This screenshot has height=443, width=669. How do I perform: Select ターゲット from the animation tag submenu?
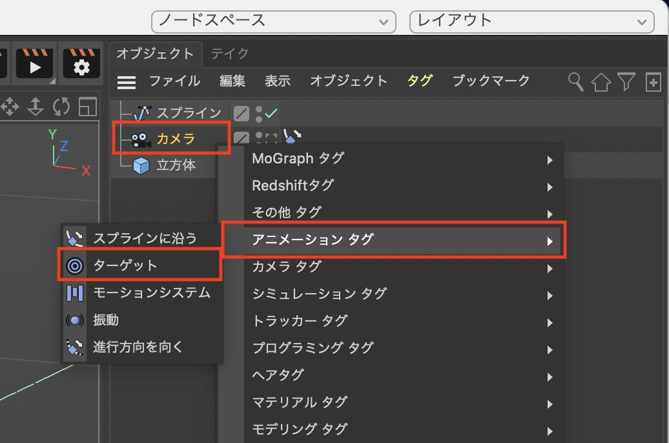point(125,265)
